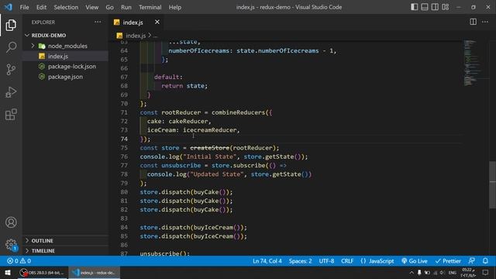This screenshot has width=496, height=279.
Task: Open editor More Actions ellipsis
Action: tap(485, 22)
